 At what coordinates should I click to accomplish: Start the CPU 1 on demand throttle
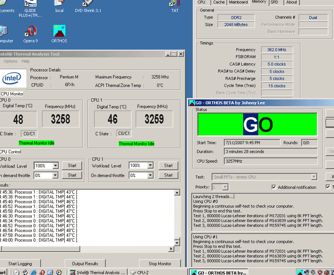(168, 175)
